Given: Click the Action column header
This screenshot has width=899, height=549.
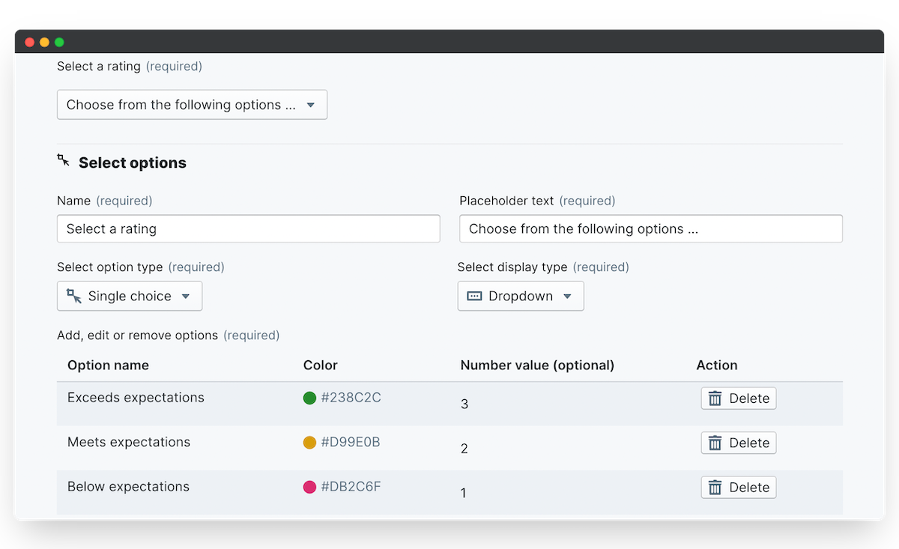Looking at the screenshot, I should point(717,366).
